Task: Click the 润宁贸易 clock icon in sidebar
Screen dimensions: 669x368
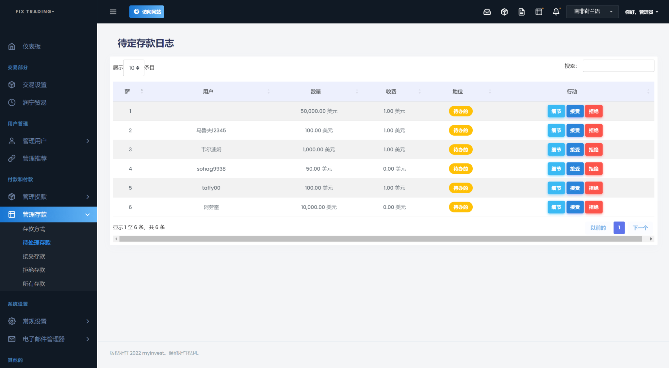Action: pos(12,102)
